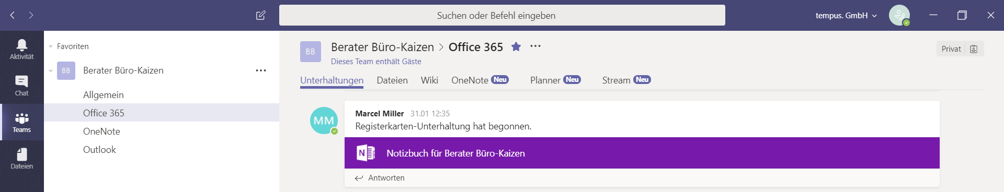This screenshot has height=192, width=1004.
Task: Open Chat in the left sidebar
Action: click(22, 86)
